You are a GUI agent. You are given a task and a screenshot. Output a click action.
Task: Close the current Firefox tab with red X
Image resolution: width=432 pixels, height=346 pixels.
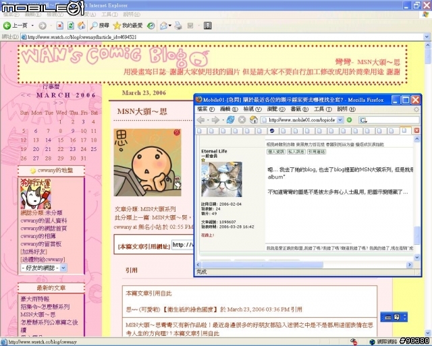pos(417,130)
